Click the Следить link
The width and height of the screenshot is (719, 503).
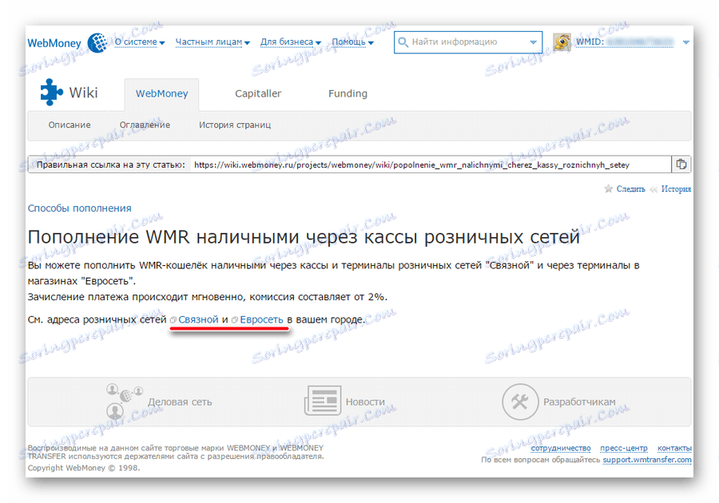pos(630,188)
